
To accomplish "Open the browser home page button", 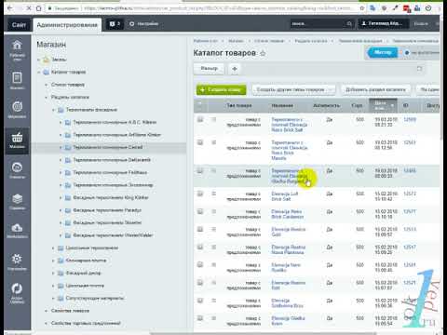I will tap(38, 8).
